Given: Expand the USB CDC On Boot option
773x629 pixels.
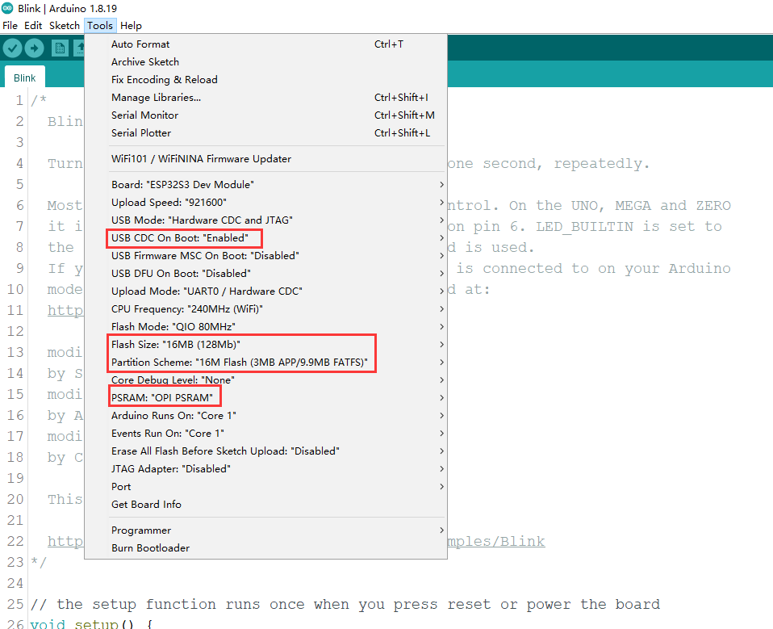Looking at the screenshot, I should pos(184,238).
